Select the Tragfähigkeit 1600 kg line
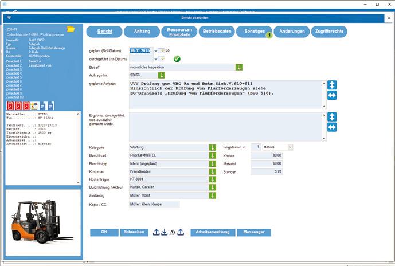This screenshot has width=395, height=266. click(x=29, y=133)
